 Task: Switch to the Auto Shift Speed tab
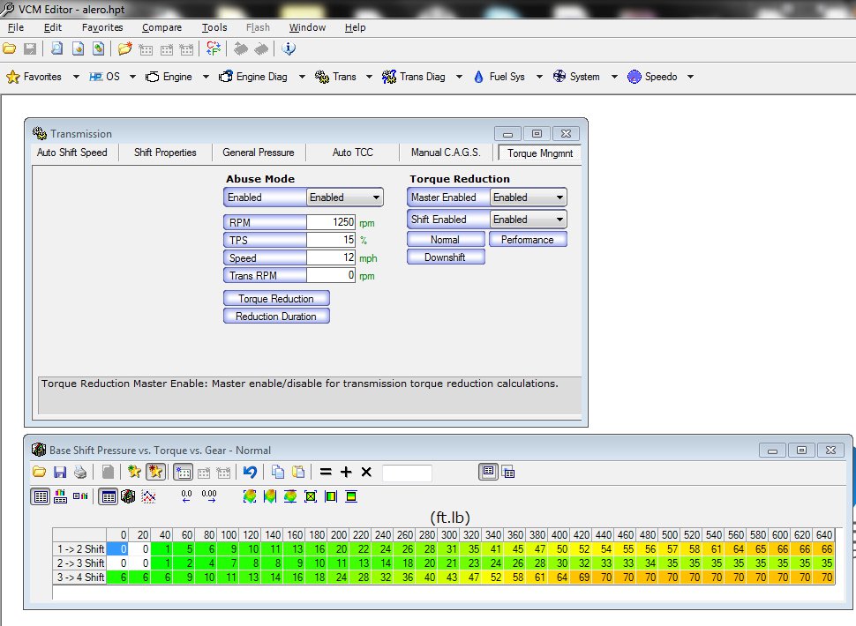[x=72, y=153]
